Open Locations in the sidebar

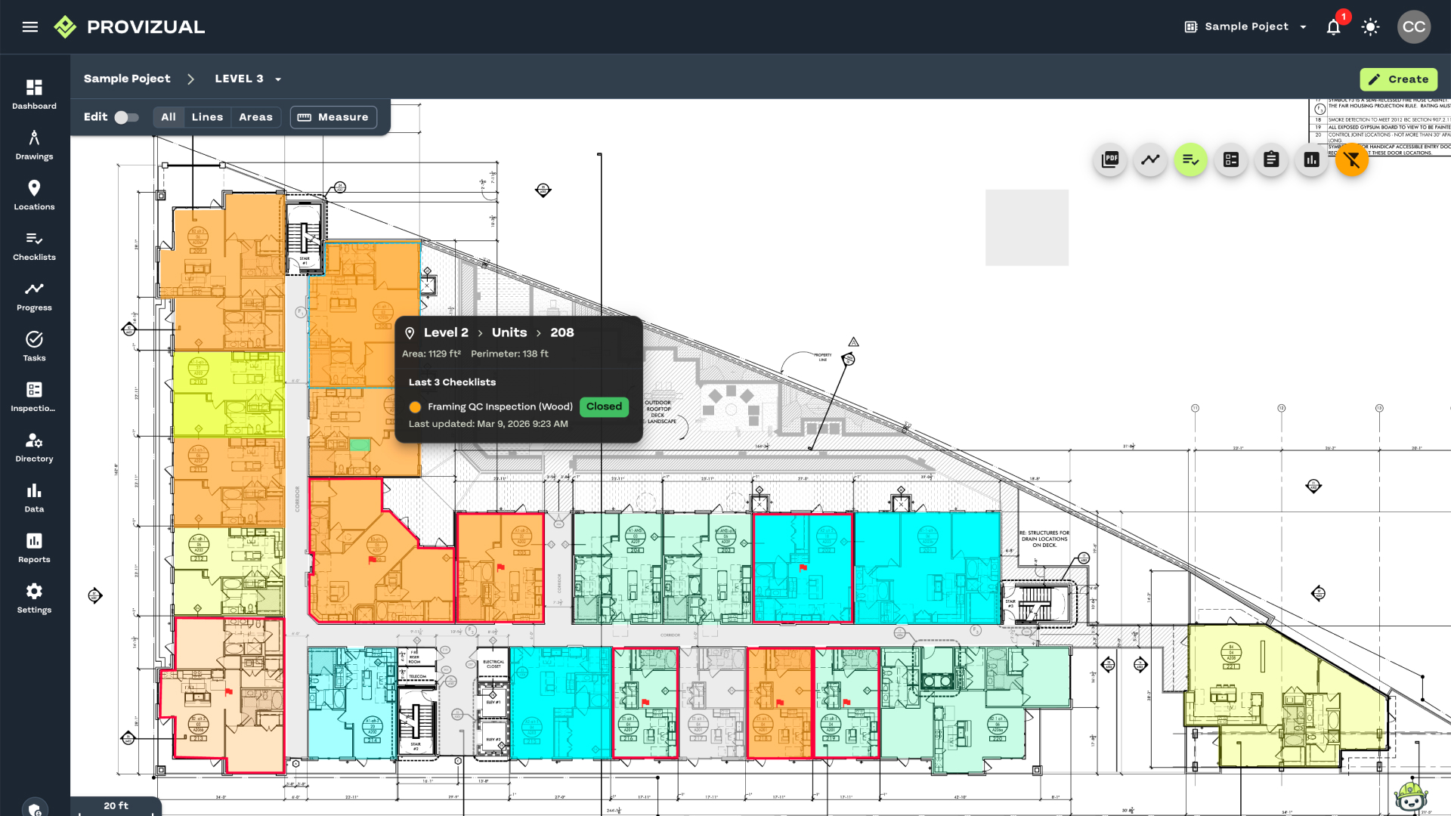(34, 195)
